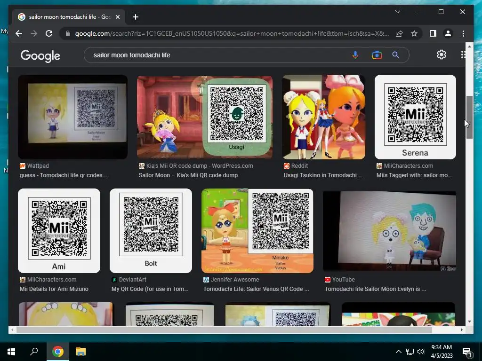
Task: Click the horizontal scroll left arrow
Action: 12,330
